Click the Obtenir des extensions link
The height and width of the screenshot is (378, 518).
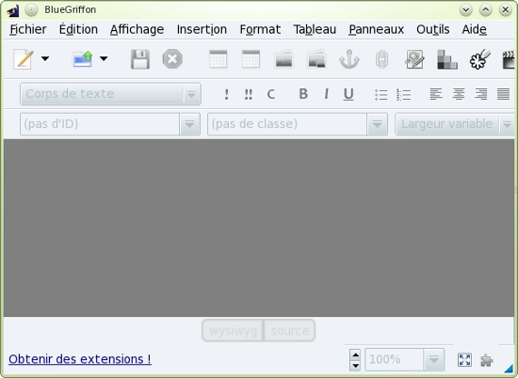(80, 359)
